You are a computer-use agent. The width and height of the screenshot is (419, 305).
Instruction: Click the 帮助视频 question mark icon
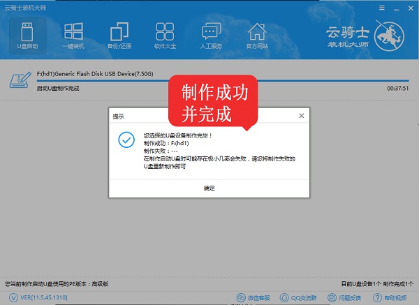point(377,297)
